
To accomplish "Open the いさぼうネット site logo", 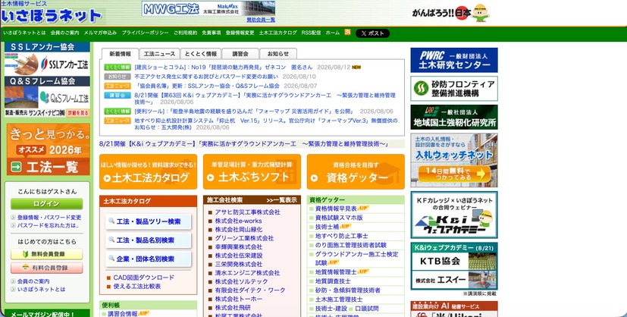I will coord(52,16).
